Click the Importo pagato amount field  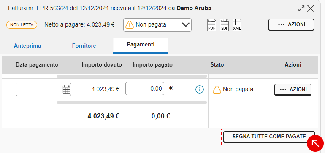coord(145,89)
